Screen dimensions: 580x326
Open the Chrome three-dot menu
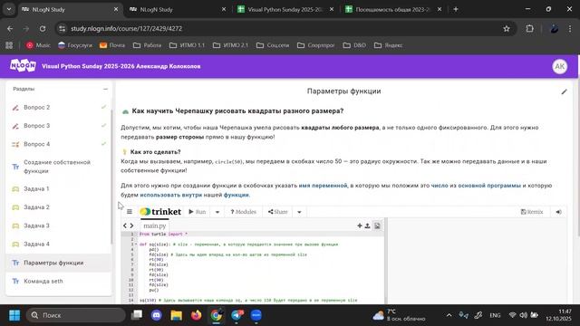570,29
